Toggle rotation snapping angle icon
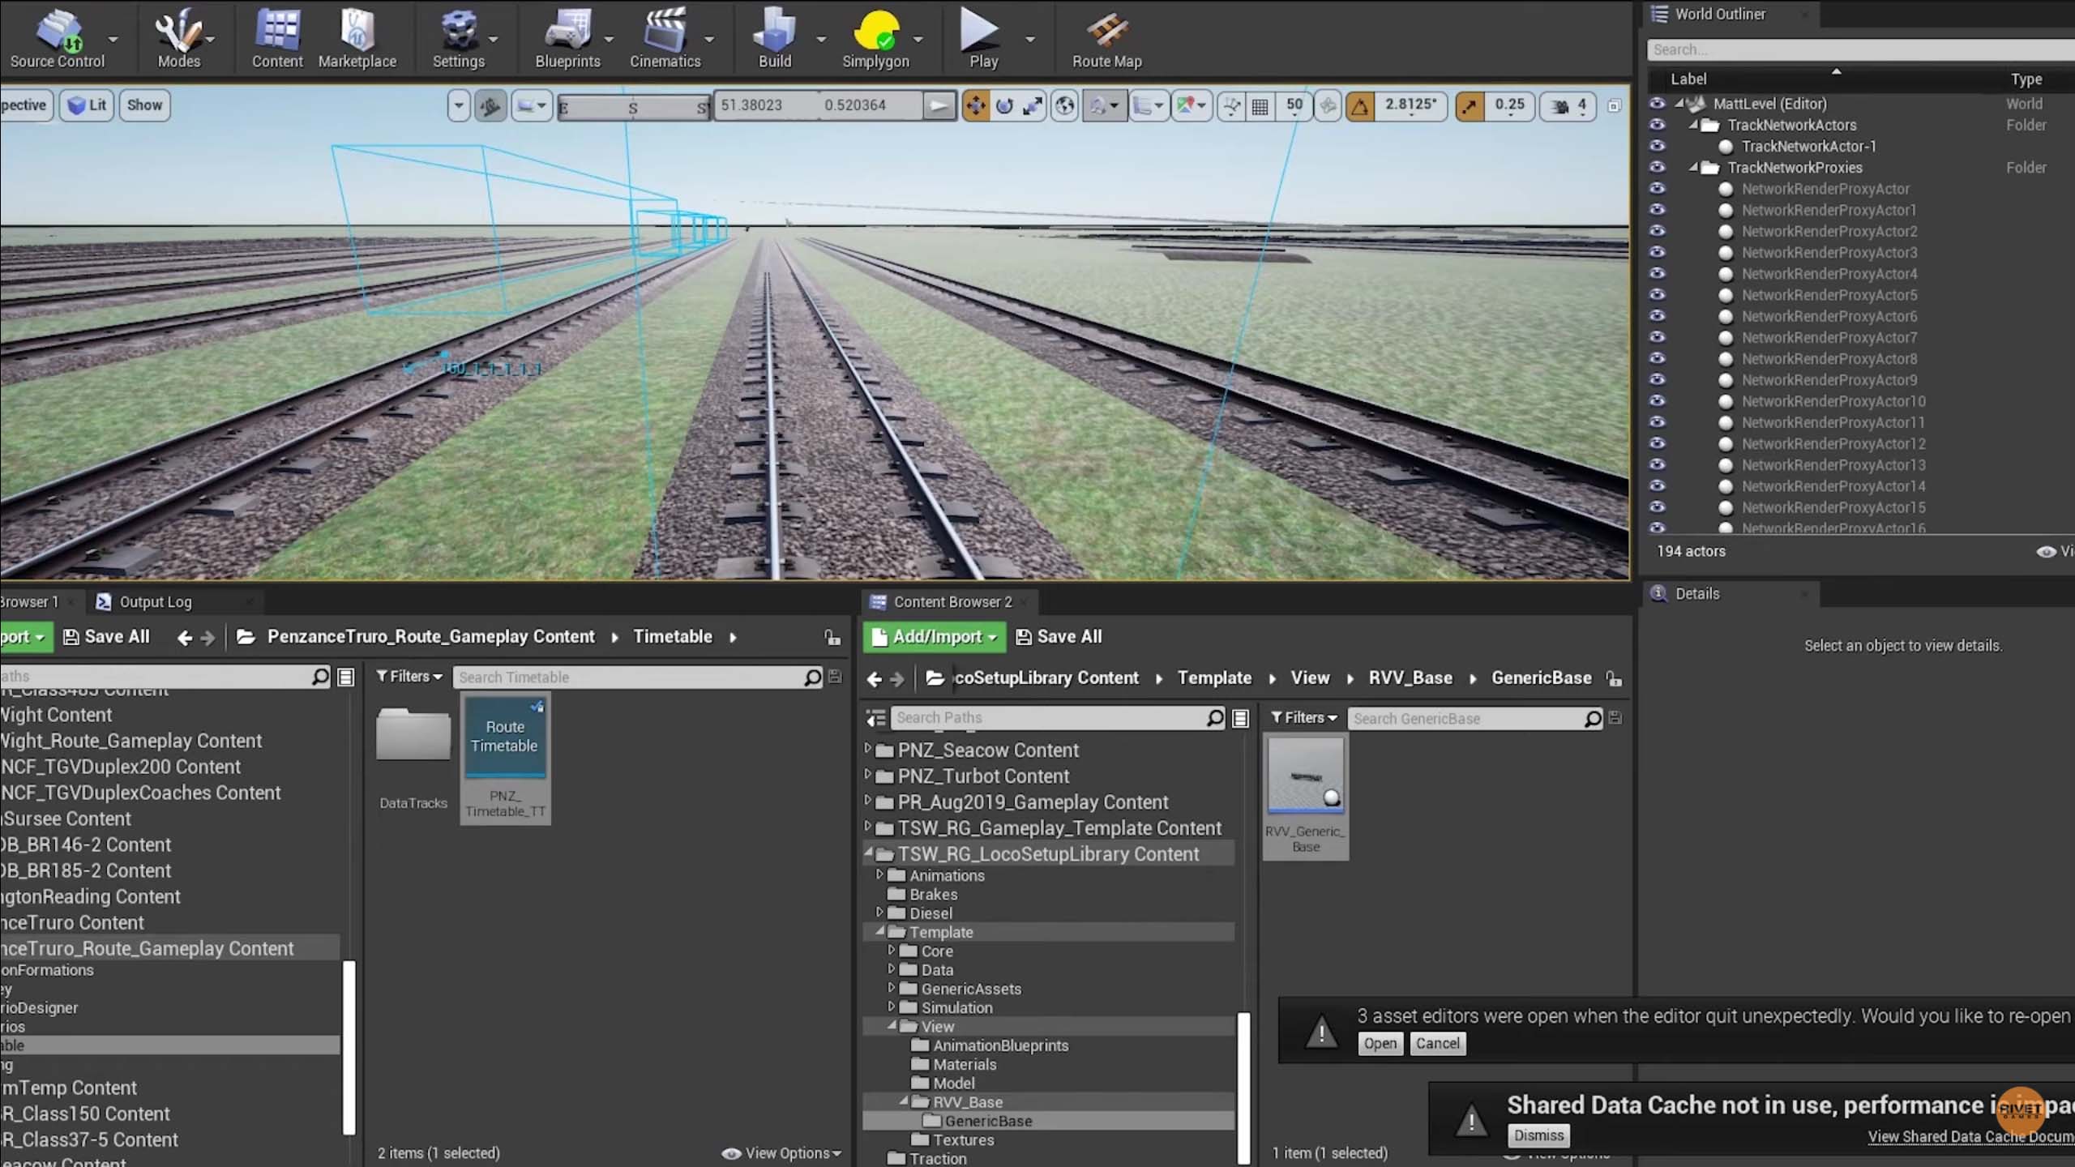This screenshot has width=2075, height=1167. (1360, 106)
